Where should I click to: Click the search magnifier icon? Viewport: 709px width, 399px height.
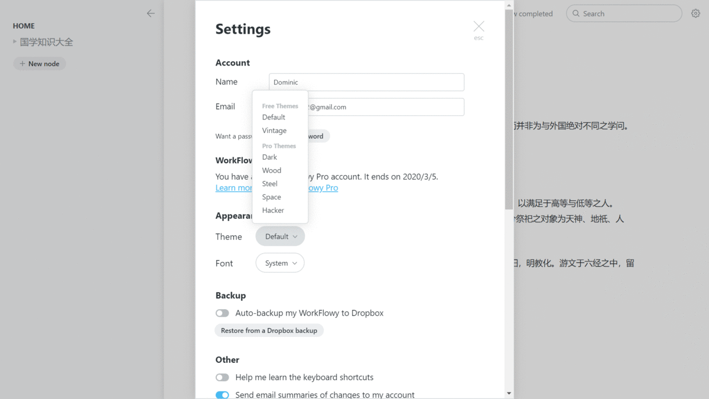575,13
